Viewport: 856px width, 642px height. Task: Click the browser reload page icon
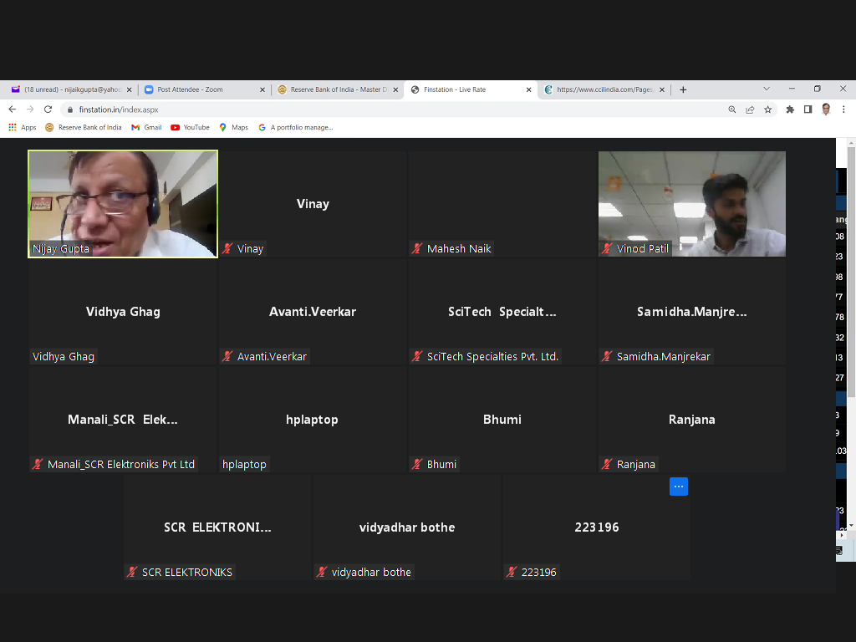pyautogui.click(x=48, y=110)
